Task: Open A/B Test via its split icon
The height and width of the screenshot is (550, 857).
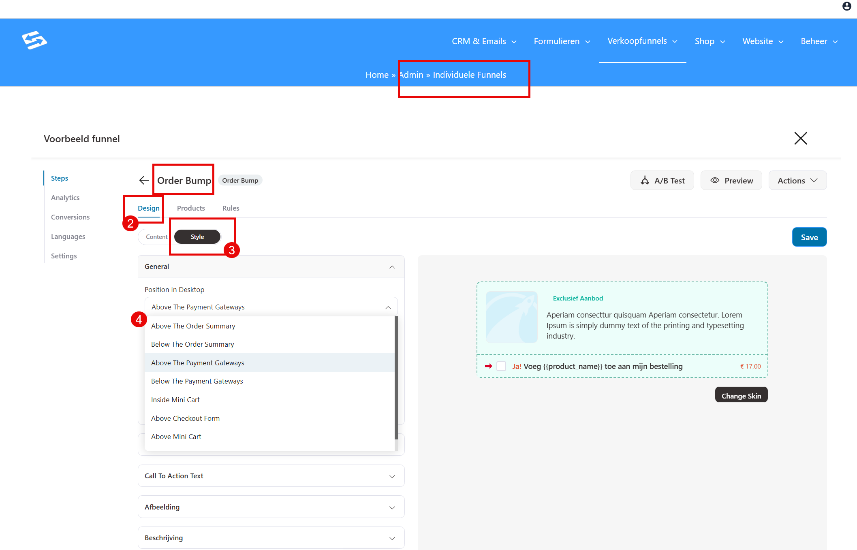Action: pos(645,181)
